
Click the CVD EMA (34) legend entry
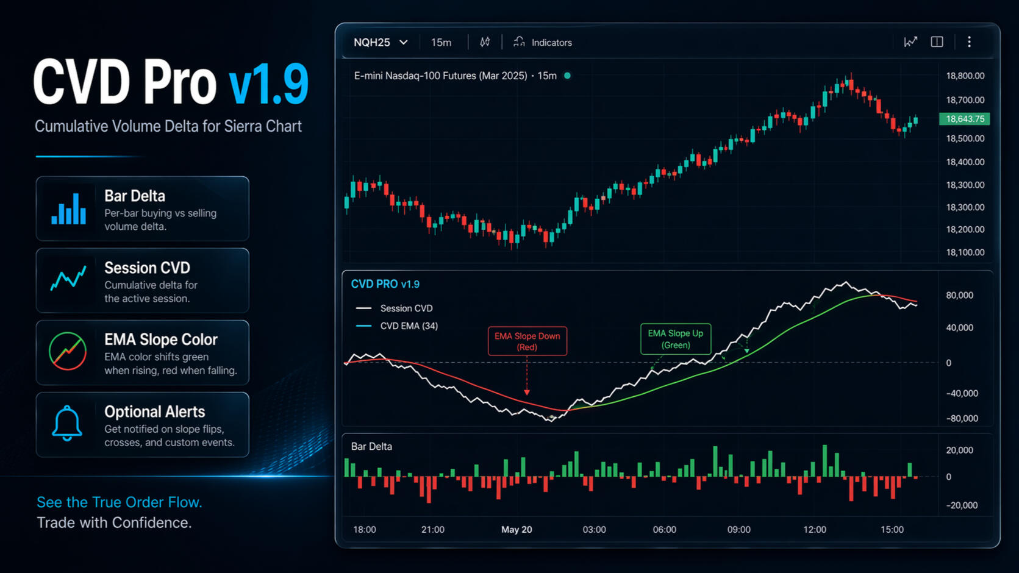click(x=397, y=326)
